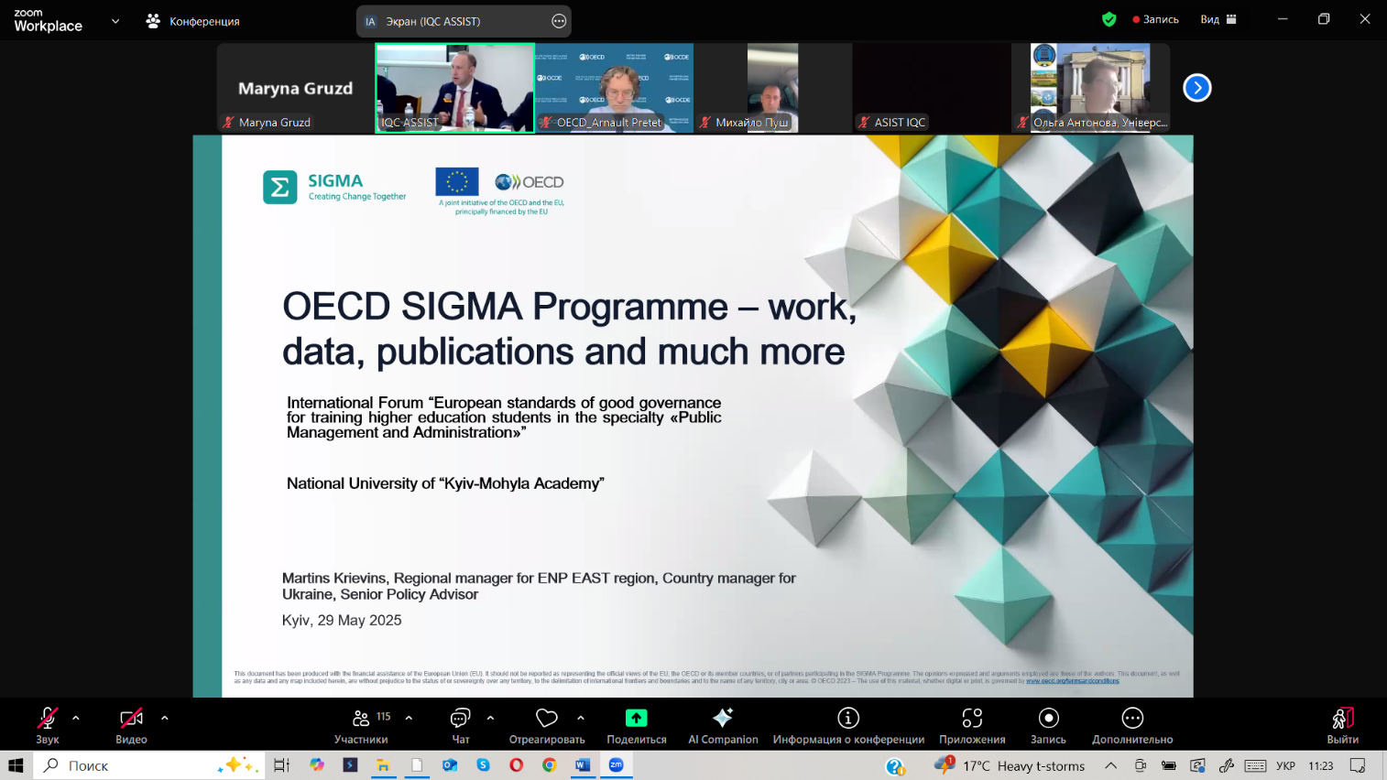Screen dimensions: 1387x780
Task: Click the Martins Krievins presenter line
Action: tap(539, 586)
